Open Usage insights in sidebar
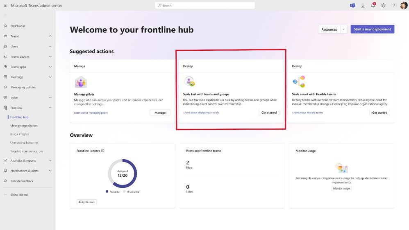409x230 pixels. click(20, 134)
